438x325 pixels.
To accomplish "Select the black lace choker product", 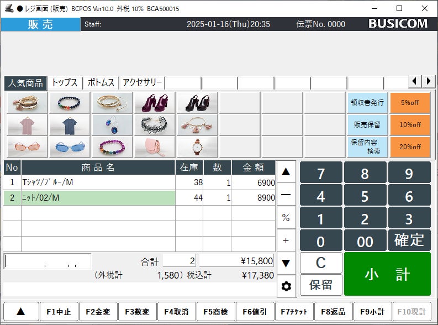I will (155, 125).
